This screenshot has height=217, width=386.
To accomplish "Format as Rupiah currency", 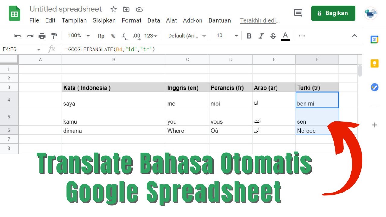I will tap(101, 36).
